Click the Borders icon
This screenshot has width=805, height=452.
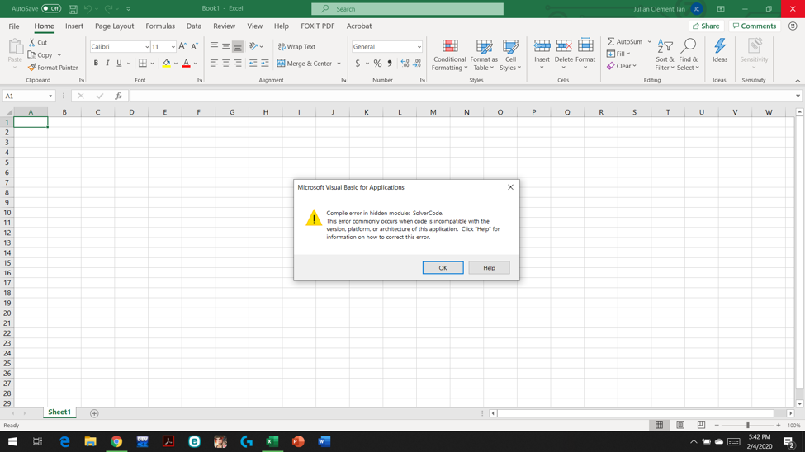point(143,64)
